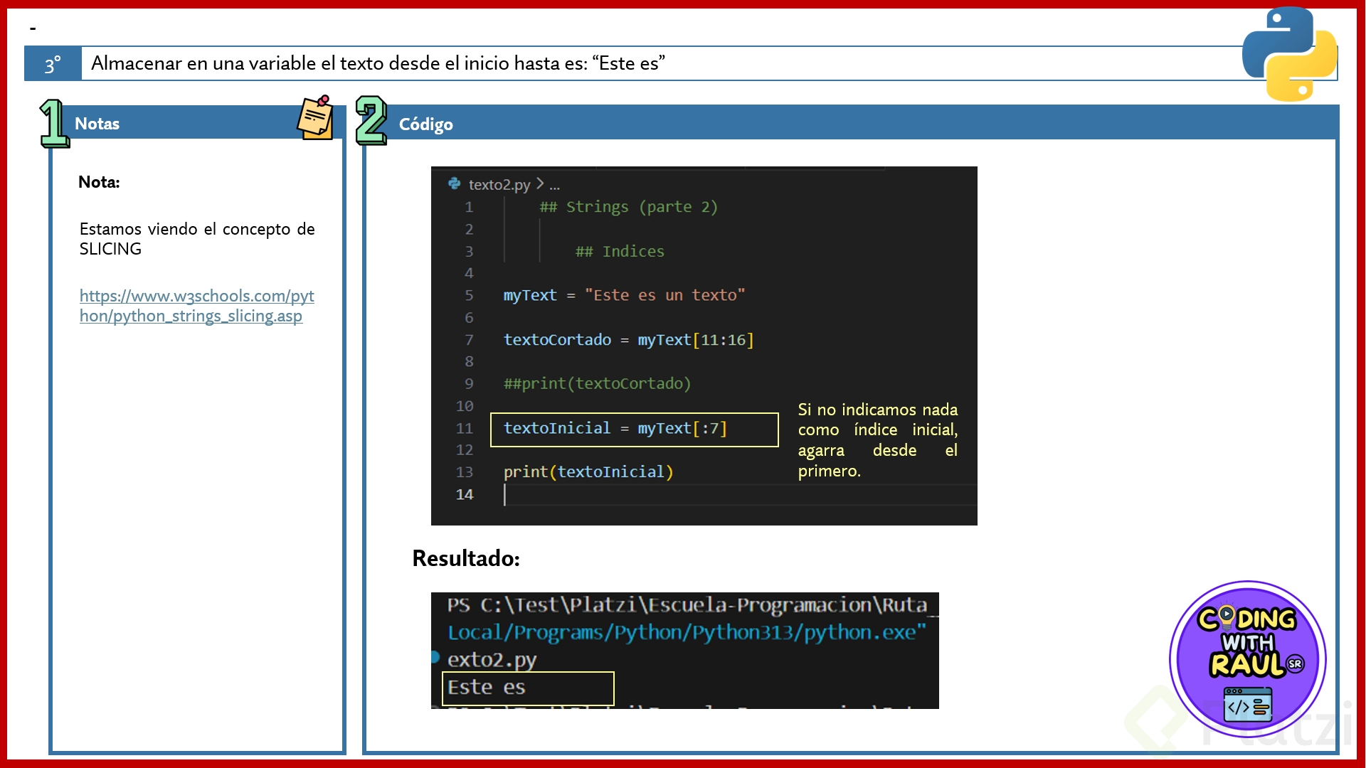The height and width of the screenshot is (768, 1366).
Task: Click the green number 2 icon
Action: pos(371,121)
